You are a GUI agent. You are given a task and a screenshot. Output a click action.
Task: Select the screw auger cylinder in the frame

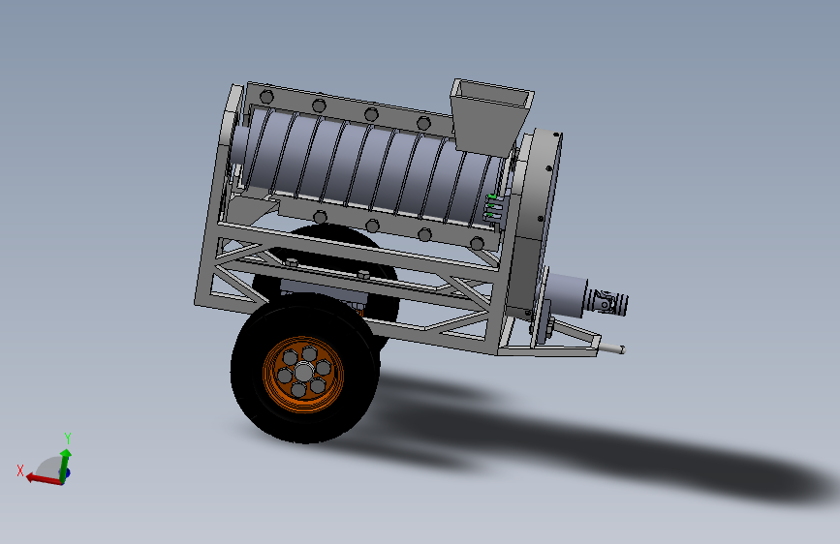pos(370,168)
